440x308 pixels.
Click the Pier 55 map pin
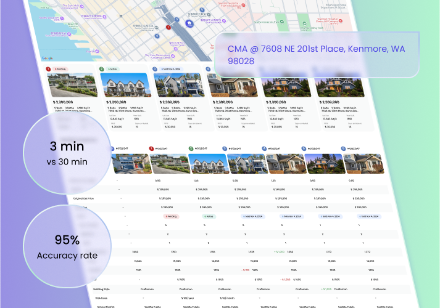click(x=97, y=52)
